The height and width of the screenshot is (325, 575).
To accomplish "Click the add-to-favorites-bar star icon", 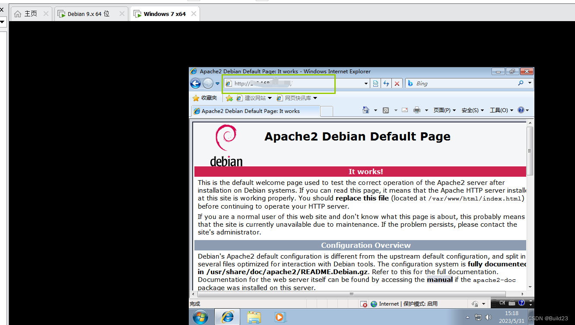I will (x=229, y=98).
